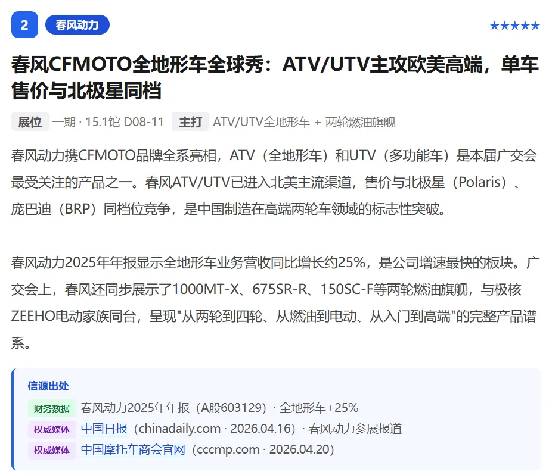This screenshot has height=475, width=549.
Task: Click the 展位 label tag
Action: point(30,122)
